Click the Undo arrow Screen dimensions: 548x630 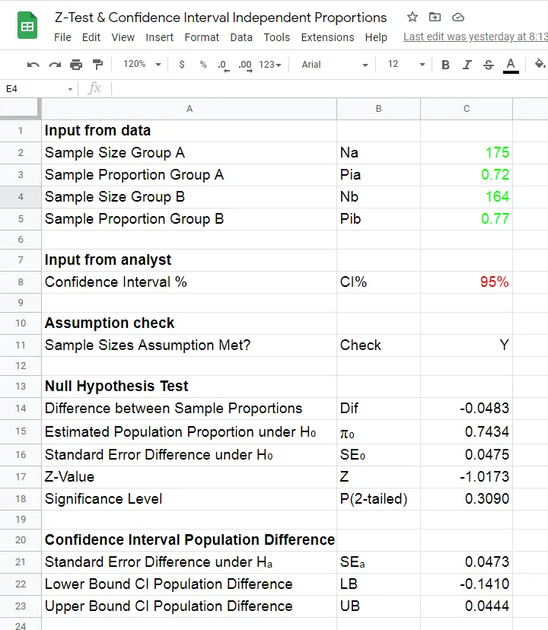pyautogui.click(x=33, y=64)
